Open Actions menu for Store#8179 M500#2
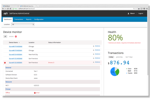This screenshot has height=100, width=150. click(97, 46)
